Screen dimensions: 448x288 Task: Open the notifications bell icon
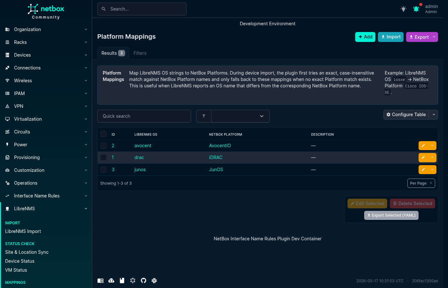point(416,9)
